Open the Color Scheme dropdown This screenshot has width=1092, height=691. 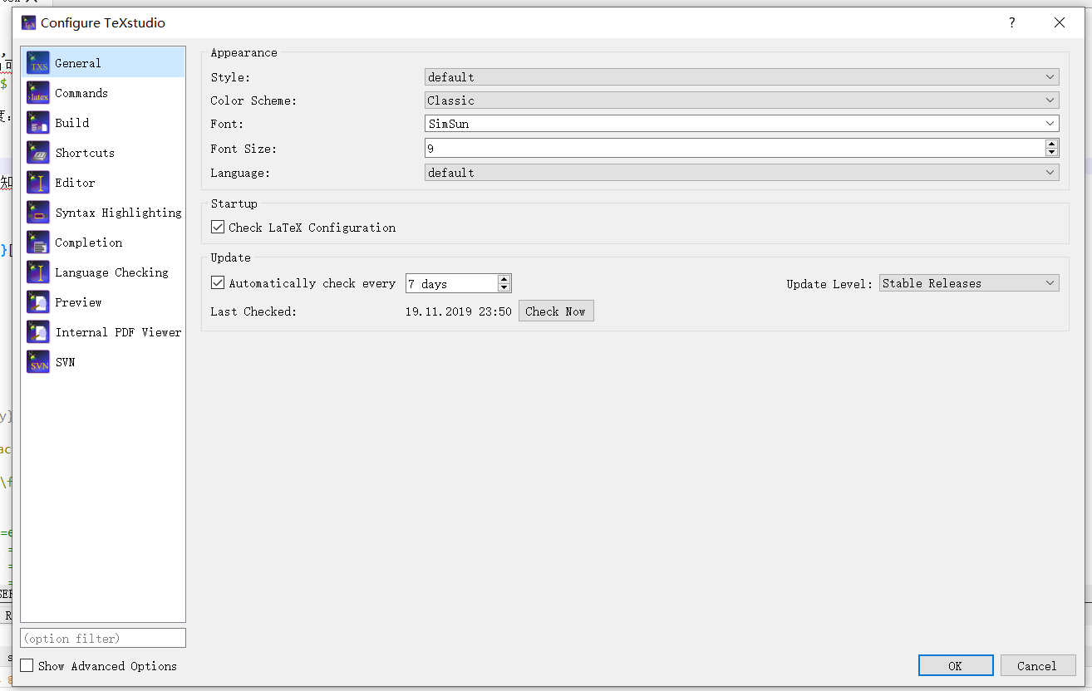[x=741, y=100]
